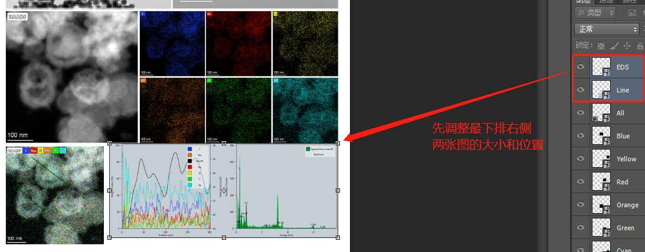
Task: Click the magnifier icon in the layer filter
Action: click(x=581, y=13)
